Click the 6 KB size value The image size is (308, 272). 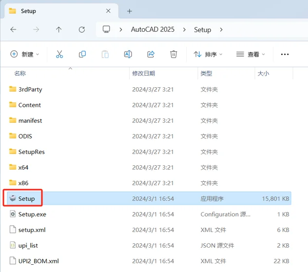pyautogui.click(x=283, y=230)
